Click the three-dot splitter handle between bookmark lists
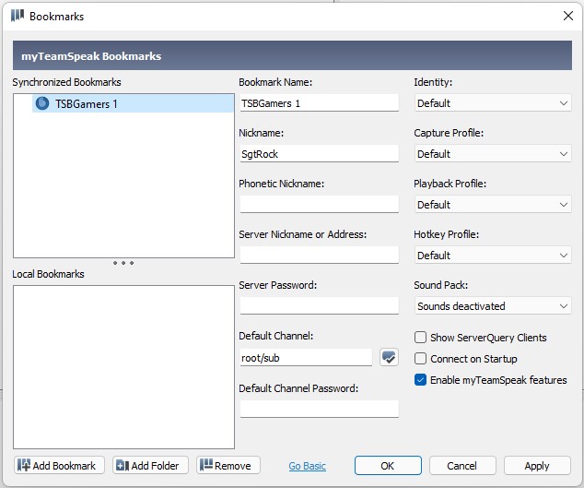584x488 pixels. pos(123,263)
